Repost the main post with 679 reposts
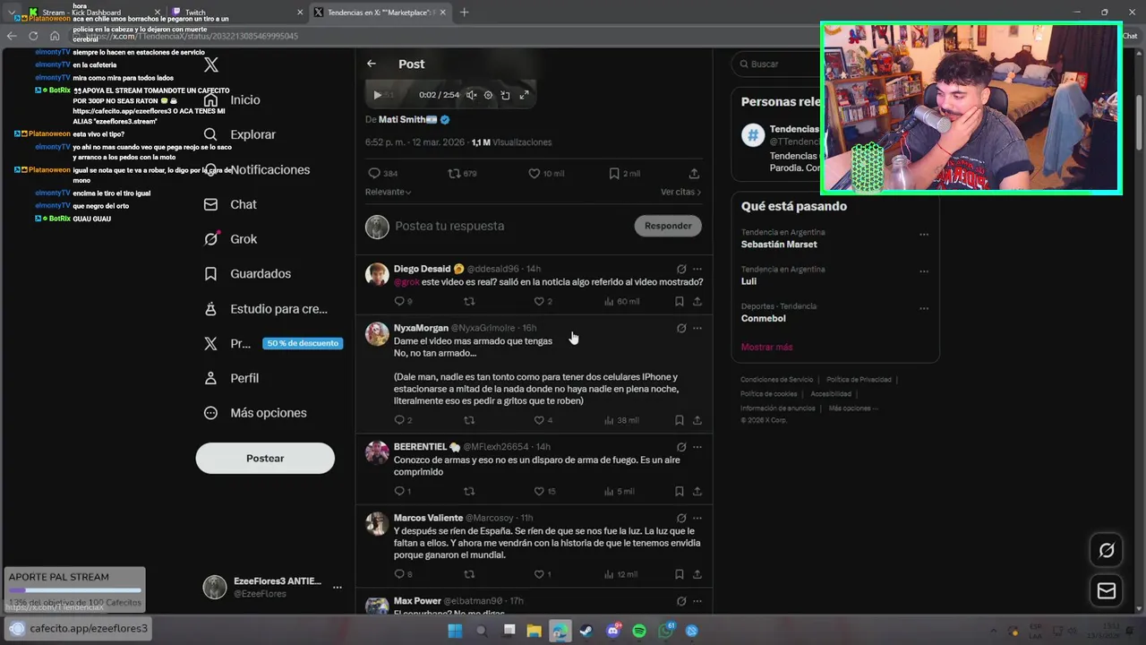The image size is (1146, 645). coord(462,174)
